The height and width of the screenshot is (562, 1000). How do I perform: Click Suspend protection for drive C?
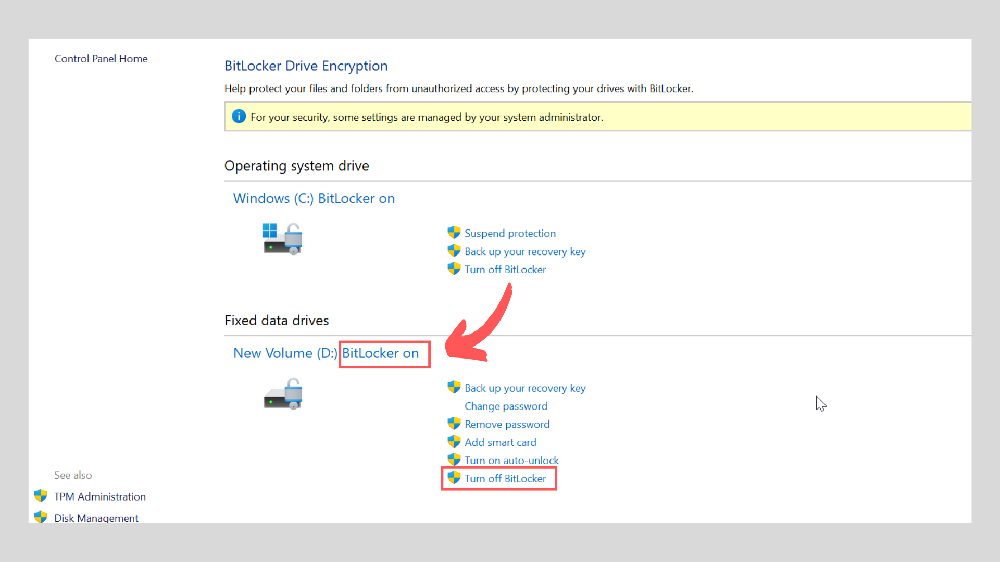(x=510, y=233)
